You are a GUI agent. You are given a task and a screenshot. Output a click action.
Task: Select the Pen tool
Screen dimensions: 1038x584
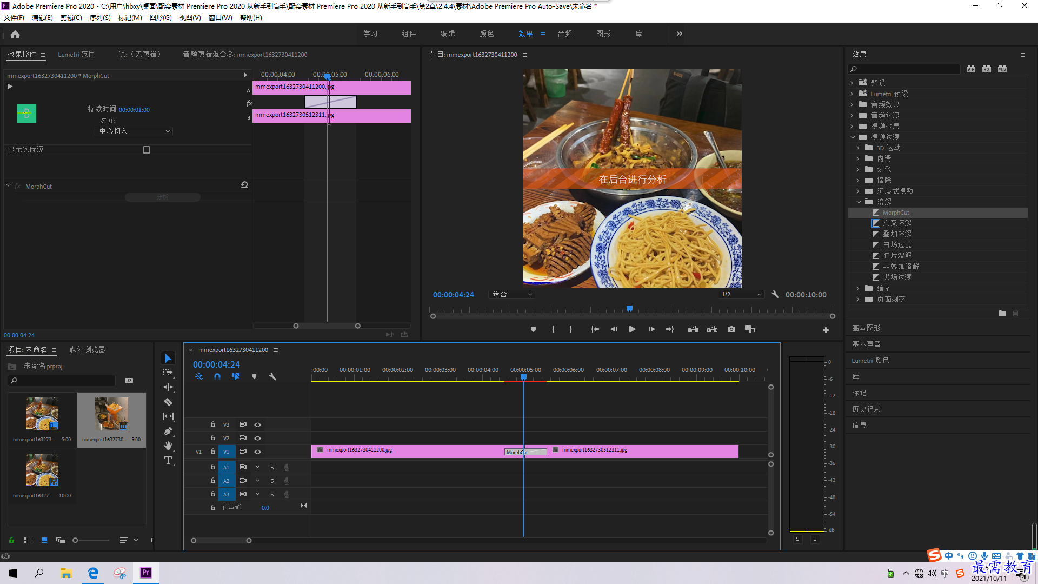[168, 431]
